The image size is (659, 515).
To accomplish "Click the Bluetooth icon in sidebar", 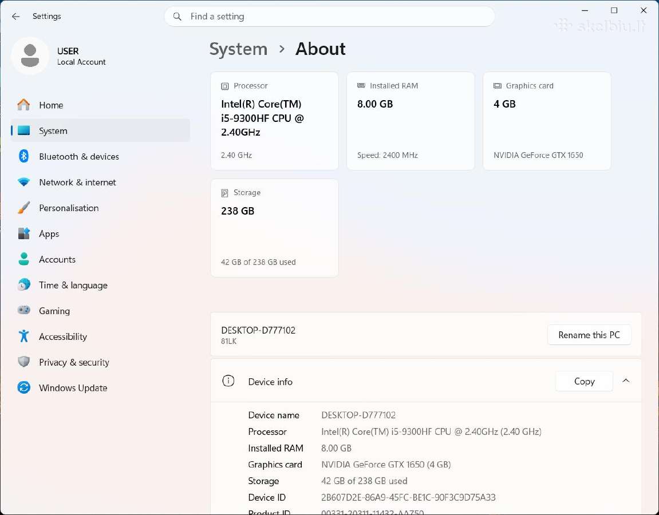I will [x=23, y=156].
